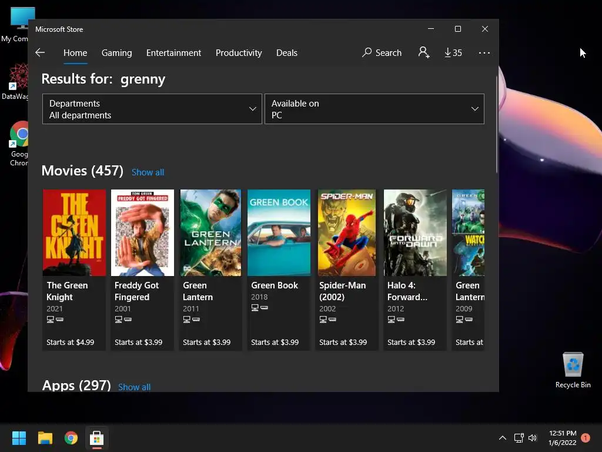Select the My Computer desktop icon
Image resolution: width=602 pixels, height=452 pixels.
point(15,25)
